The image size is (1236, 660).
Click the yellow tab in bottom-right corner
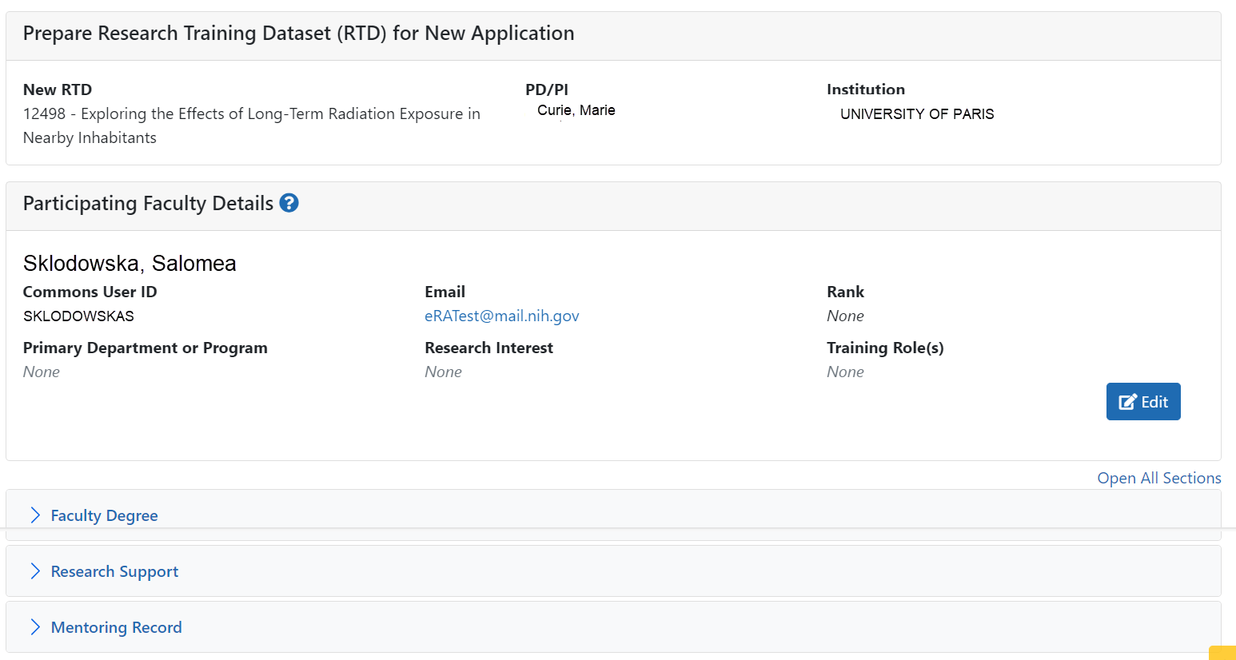1222,653
